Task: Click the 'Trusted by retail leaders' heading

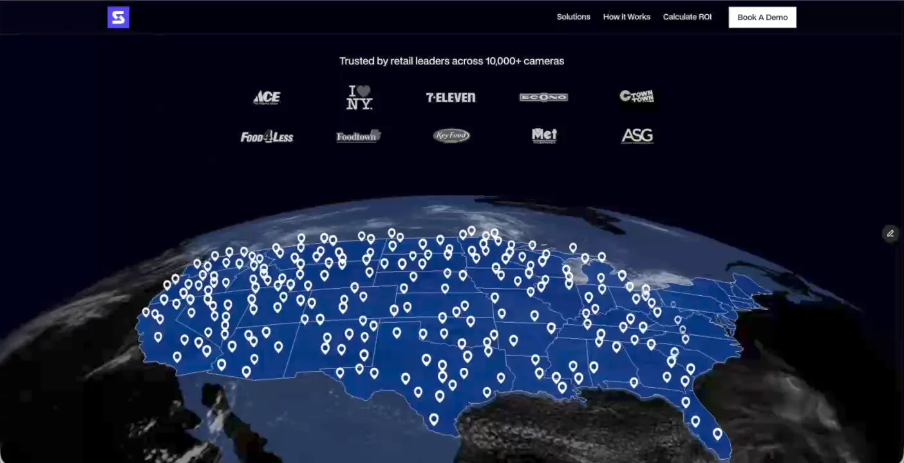Action: 451,61
